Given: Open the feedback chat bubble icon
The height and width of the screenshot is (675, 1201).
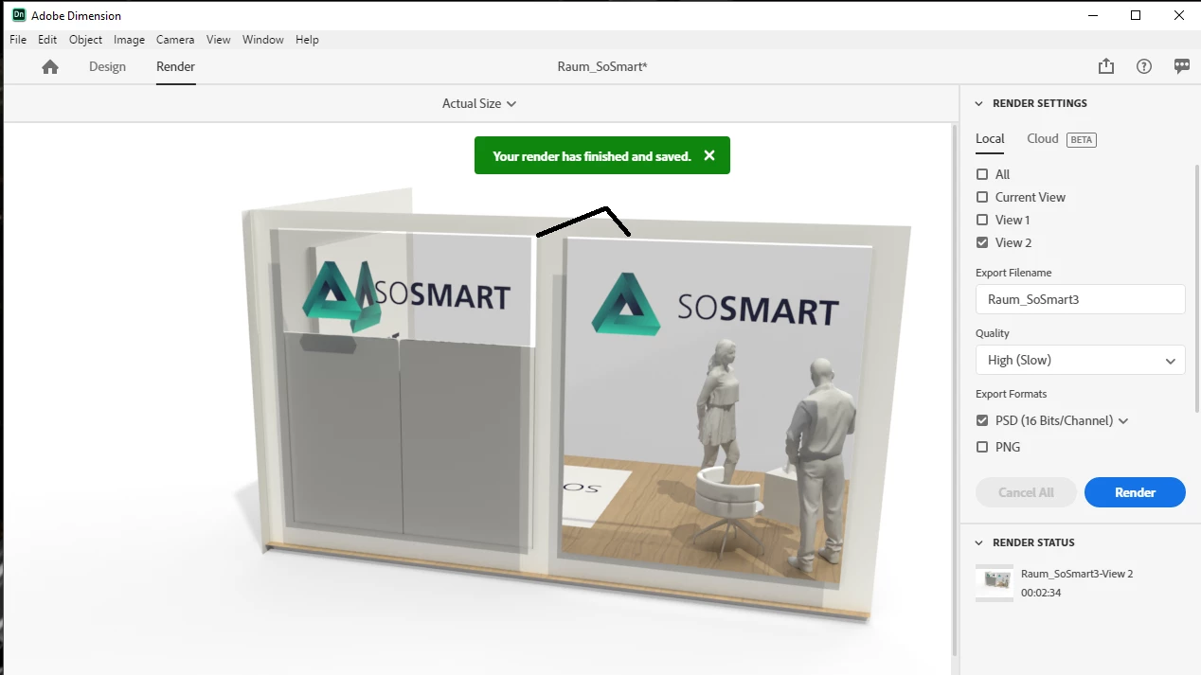Looking at the screenshot, I should [1182, 66].
